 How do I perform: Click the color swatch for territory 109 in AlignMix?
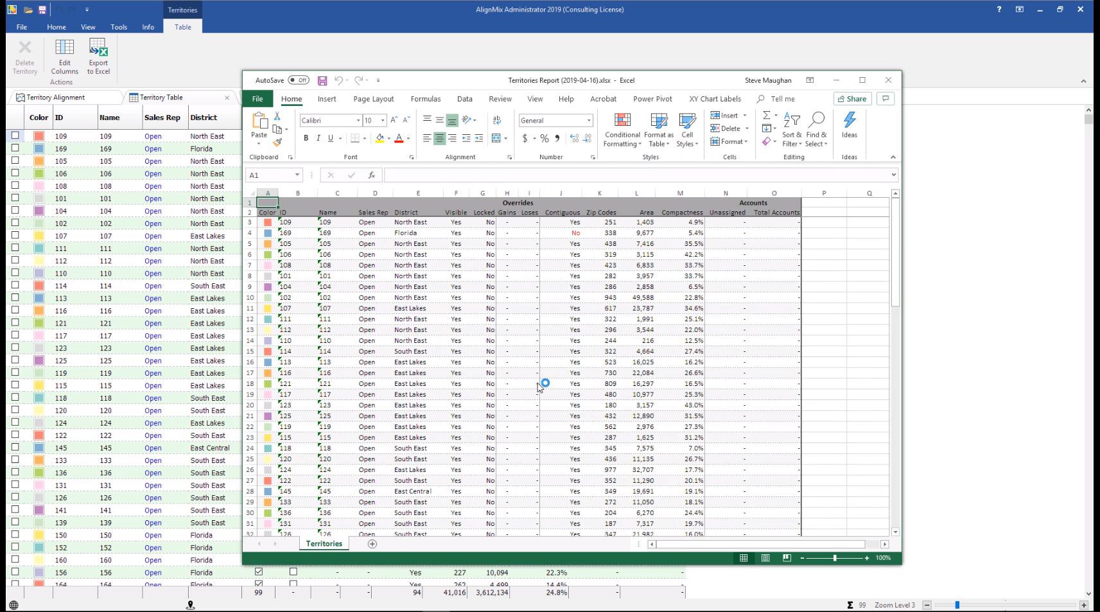click(39, 136)
